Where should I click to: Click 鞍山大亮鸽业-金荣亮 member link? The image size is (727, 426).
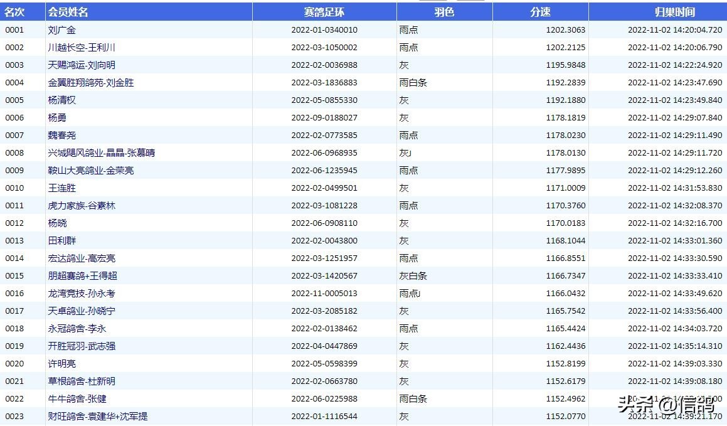coord(91,171)
